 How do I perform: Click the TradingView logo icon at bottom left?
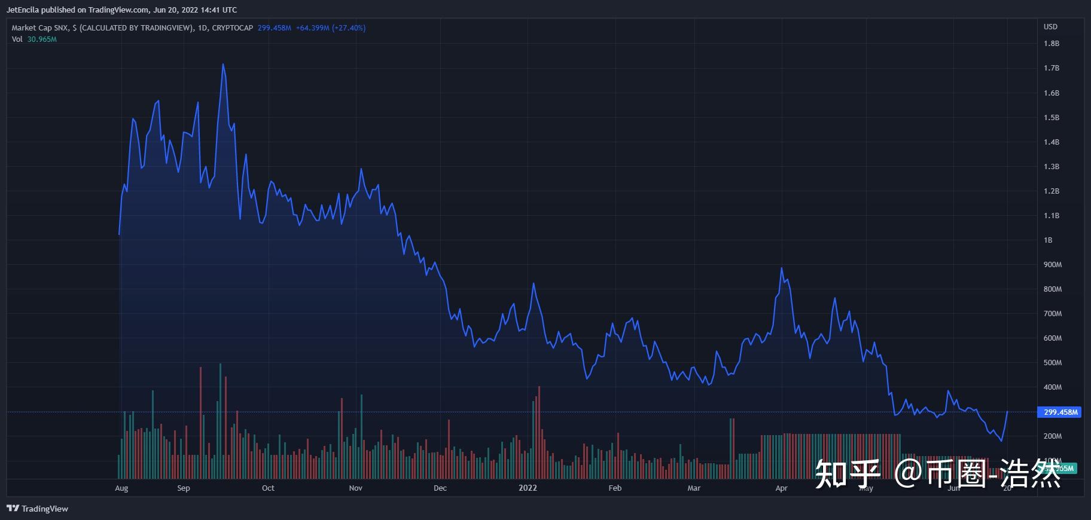point(13,509)
